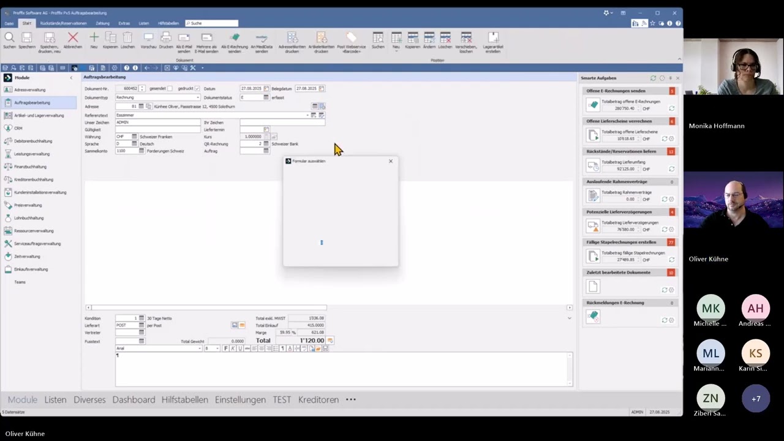Open Dashboard in the bottom navigation bar
Screen dimensions: 784x441
click(x=134, y=399)
